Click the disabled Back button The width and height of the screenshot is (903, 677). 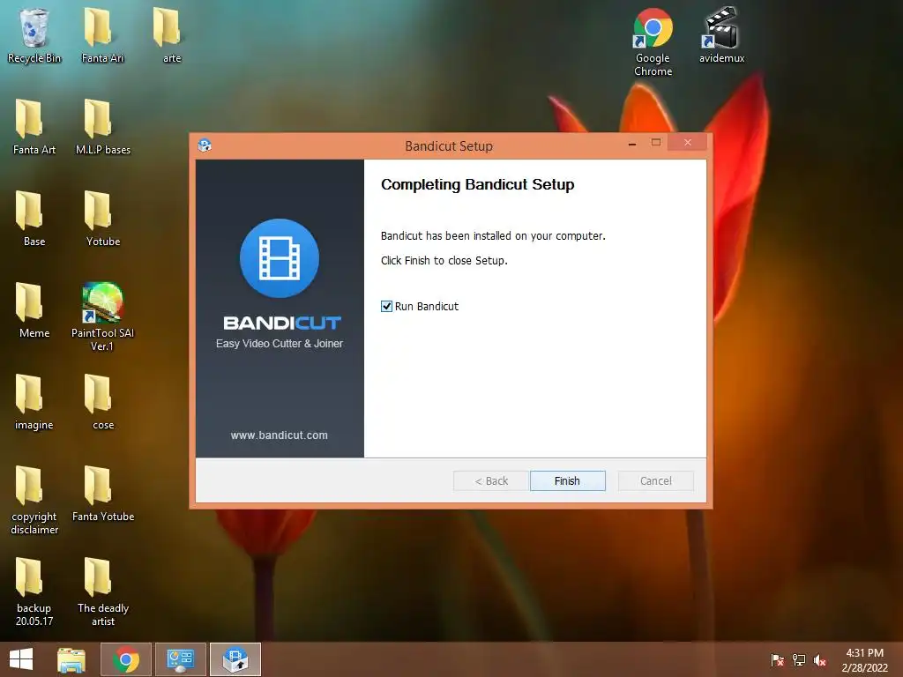click(490, 480)
